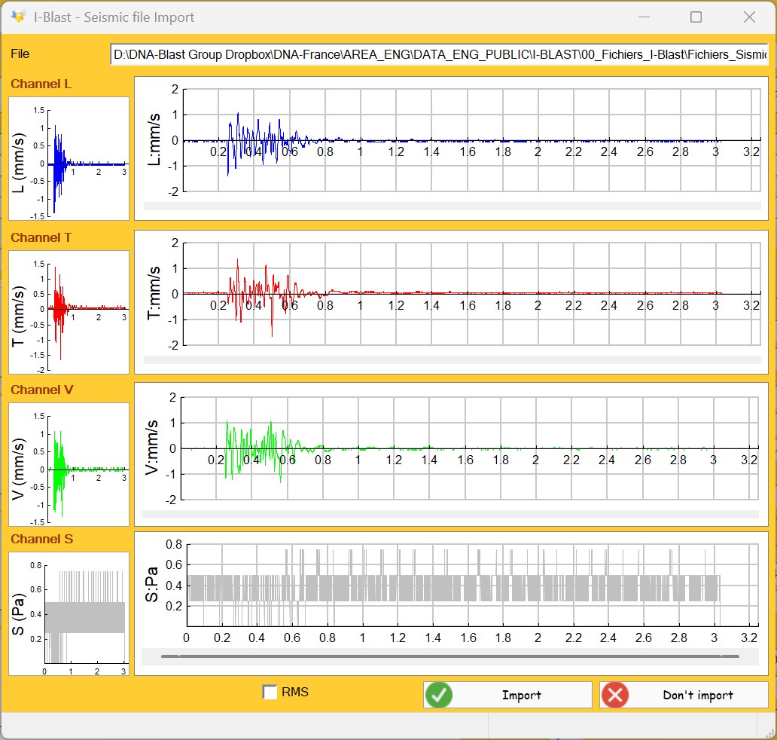Click the Import button
The width and height of the screenshot is (777, 740).
pos(508,694)
